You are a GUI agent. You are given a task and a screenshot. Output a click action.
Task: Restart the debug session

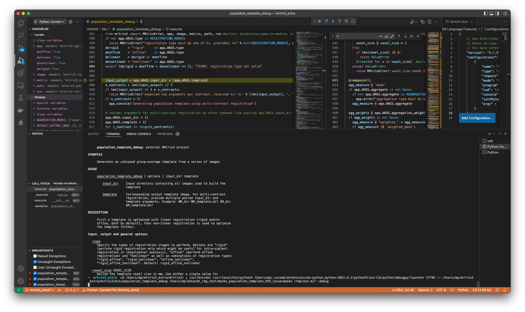(346, 21)
